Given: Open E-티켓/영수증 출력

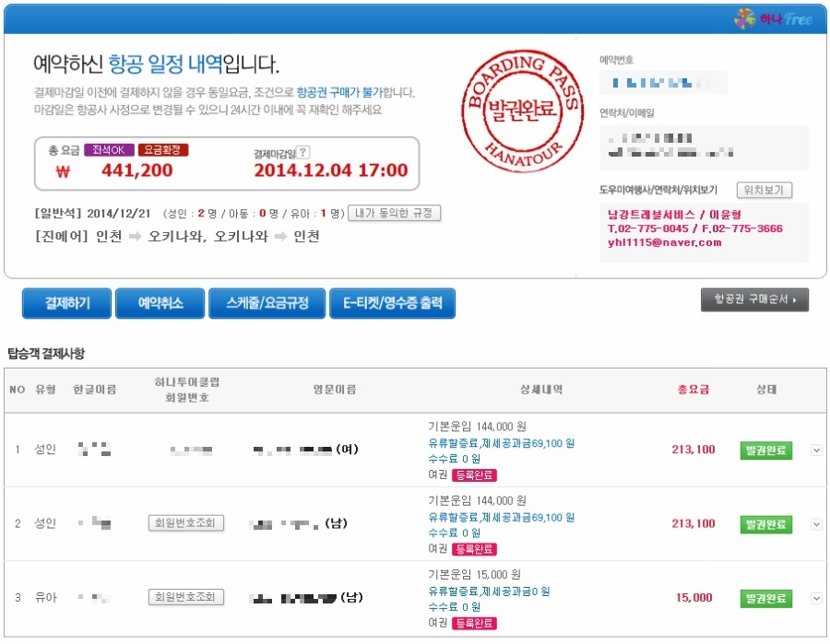Looking at the screenshot, I should 392,302.
